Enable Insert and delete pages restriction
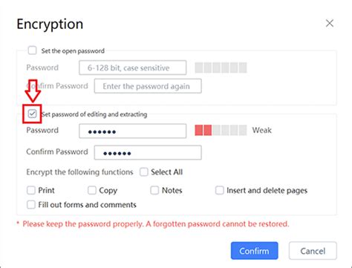Image resolution: width=352 pixels, height=268 pixels. tap(220, 190)
